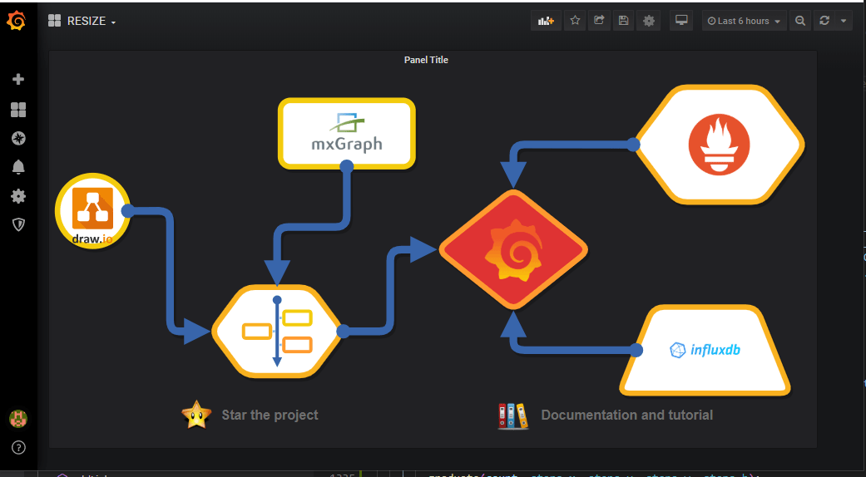Star the dashboard as favorite
Screen dimensions: 866x477
[574, 21]
